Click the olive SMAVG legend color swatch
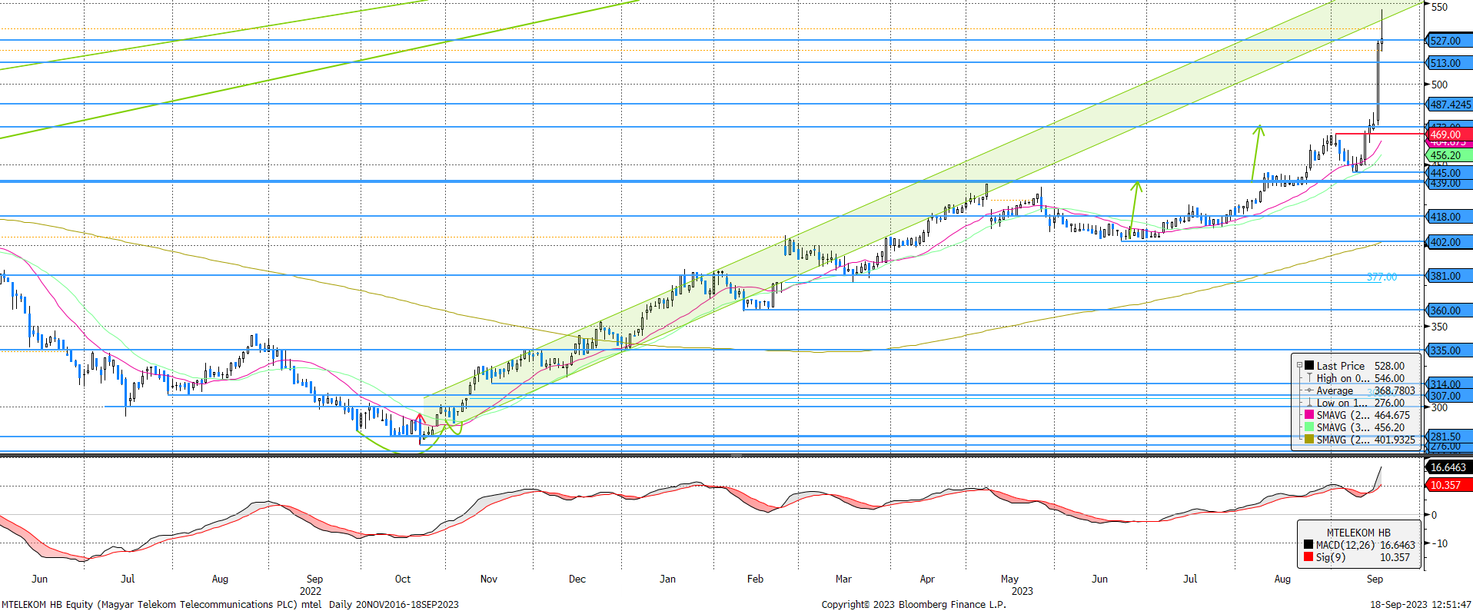This screenshot has width=1473, height=611. click(x=1309, y=440)
